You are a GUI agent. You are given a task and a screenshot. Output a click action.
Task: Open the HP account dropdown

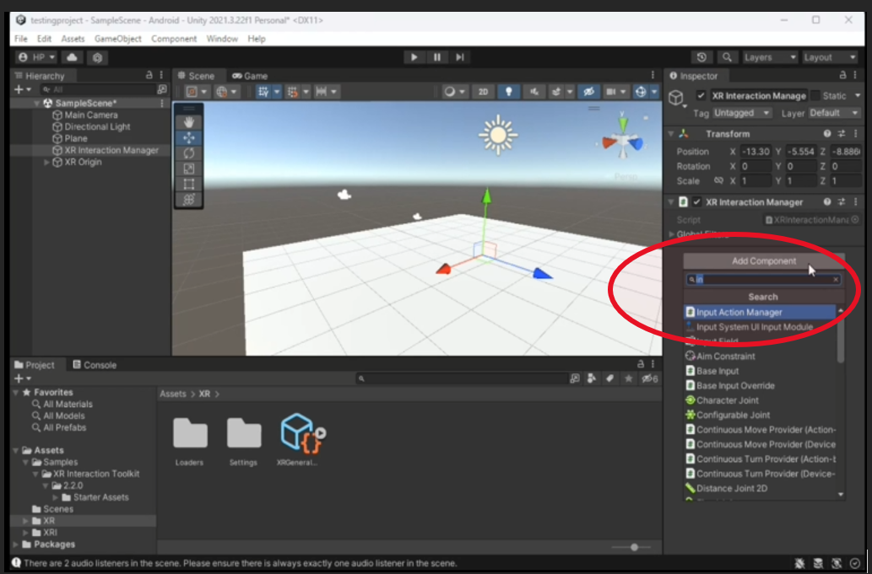[x=36, y=57]
